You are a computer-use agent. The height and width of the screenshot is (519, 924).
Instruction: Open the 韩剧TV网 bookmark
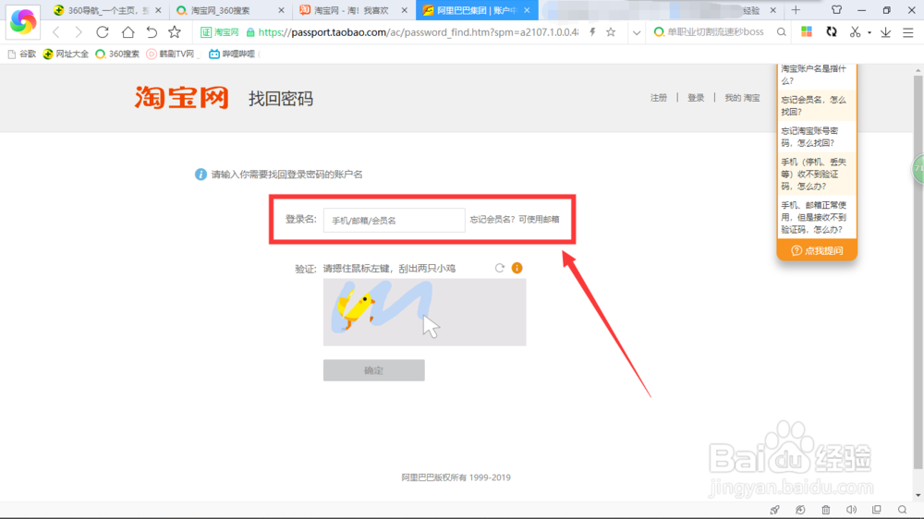(x=170, y=54)
